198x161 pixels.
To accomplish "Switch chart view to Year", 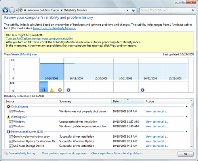I will click(x=34, y=55).
